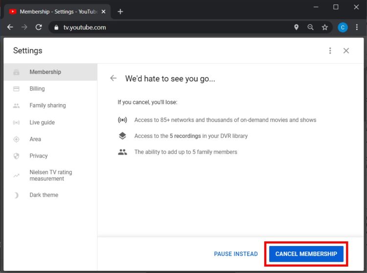Close the Settings dialog
The image size is (367, 273).
coord(346,50)
